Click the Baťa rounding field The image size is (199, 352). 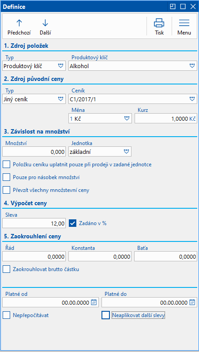pos(165,256)
